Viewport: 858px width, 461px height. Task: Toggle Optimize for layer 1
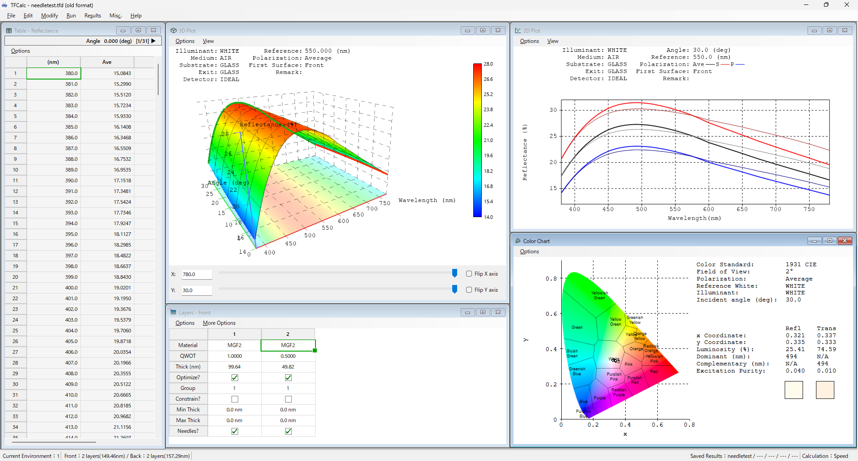(235, 377)
